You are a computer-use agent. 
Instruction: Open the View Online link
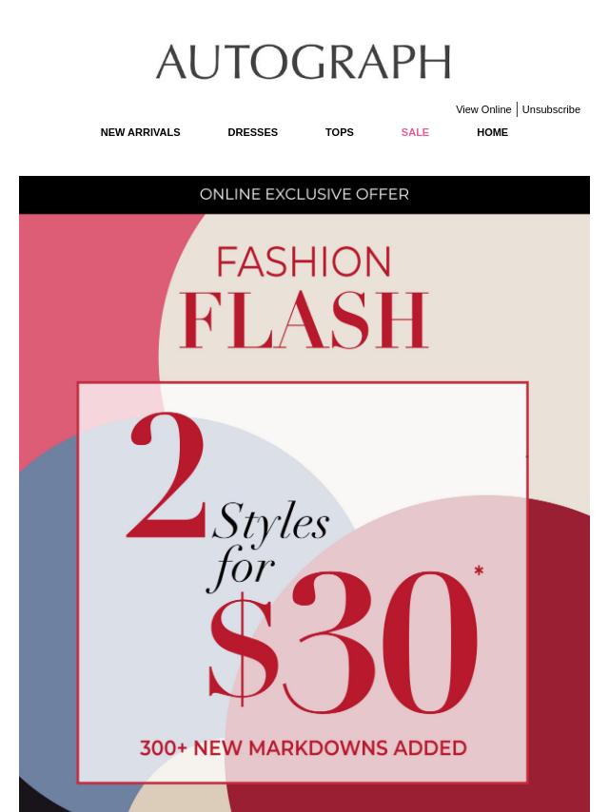point(483,109)
